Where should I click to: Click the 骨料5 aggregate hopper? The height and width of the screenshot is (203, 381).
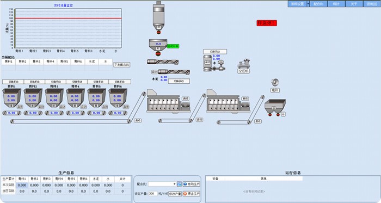coord(97,98)
